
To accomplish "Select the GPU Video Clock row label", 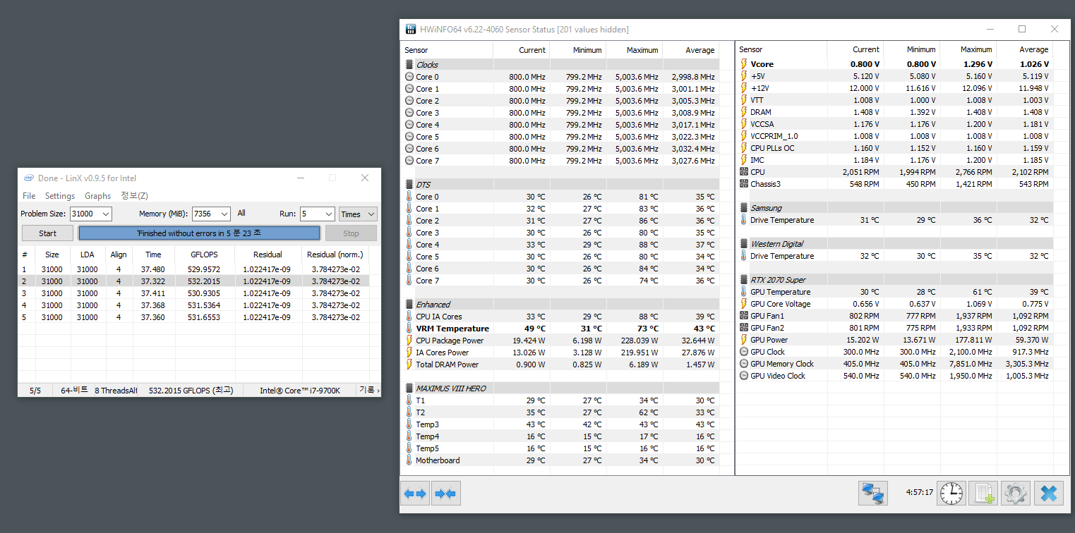I will (778, 376).
